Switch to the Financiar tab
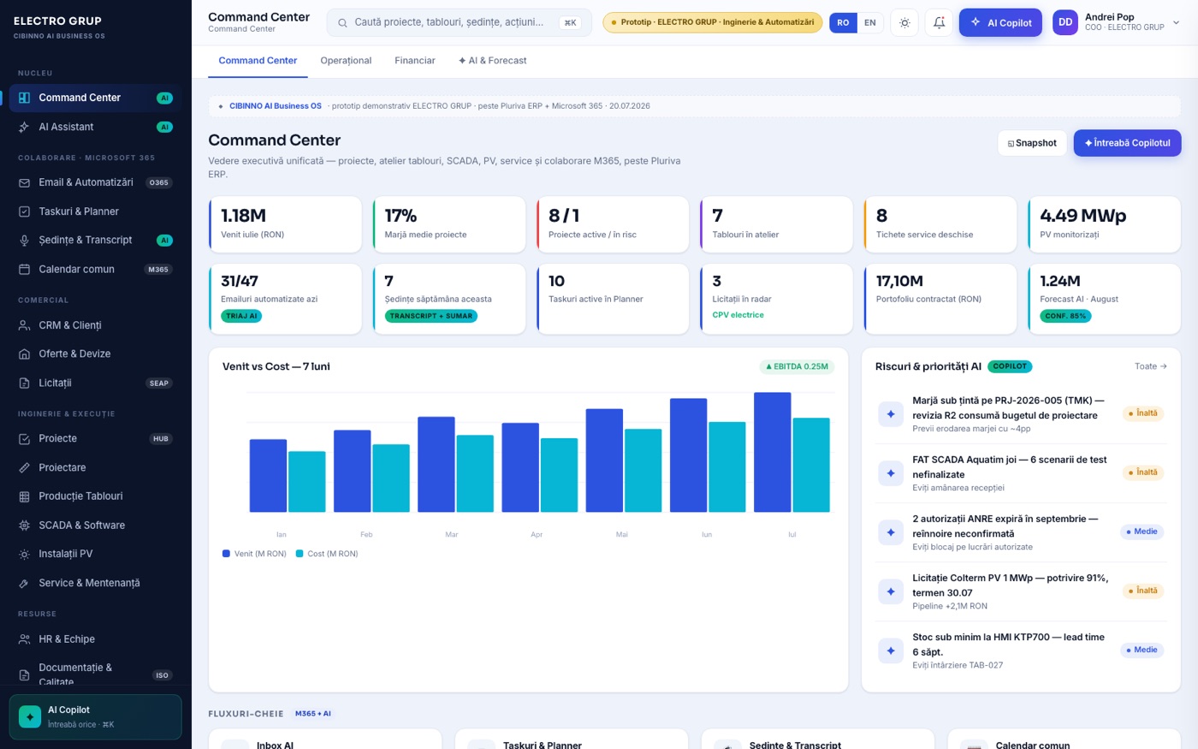This screenshot has height=749, width=1198. point(415,61)
